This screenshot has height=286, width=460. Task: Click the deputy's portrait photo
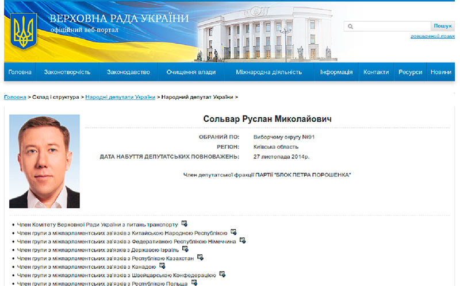point(44,161)
